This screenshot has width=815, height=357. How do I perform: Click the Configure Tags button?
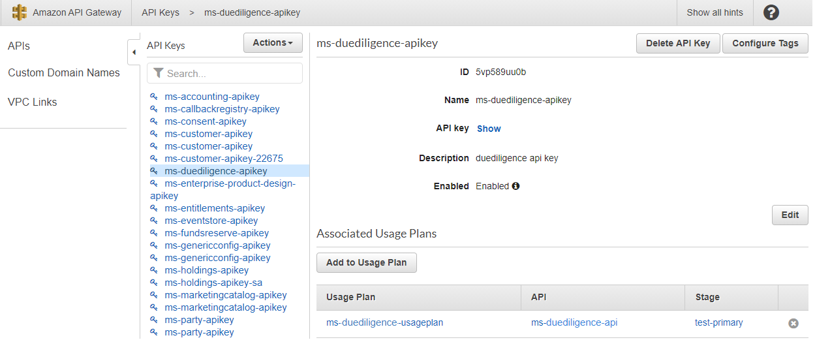[765, 43]
